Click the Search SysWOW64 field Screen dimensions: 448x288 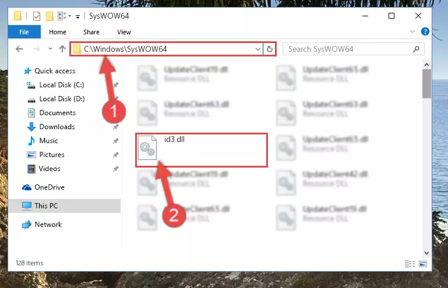349,49
